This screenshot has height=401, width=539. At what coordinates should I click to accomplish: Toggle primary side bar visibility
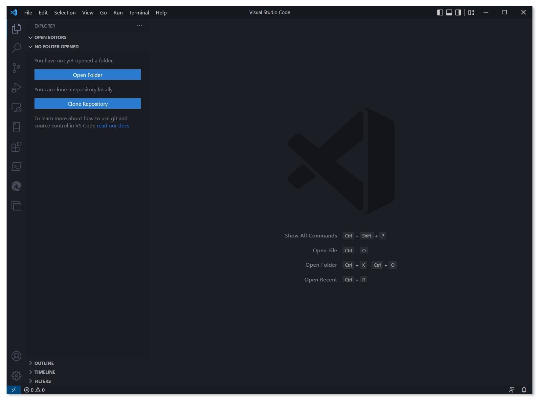[x=440, y=12]
